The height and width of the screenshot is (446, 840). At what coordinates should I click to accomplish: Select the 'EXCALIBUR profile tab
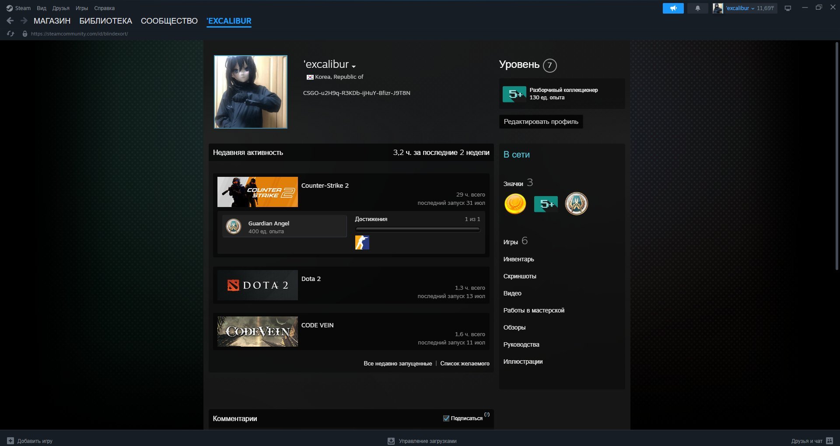coord(229,21)
